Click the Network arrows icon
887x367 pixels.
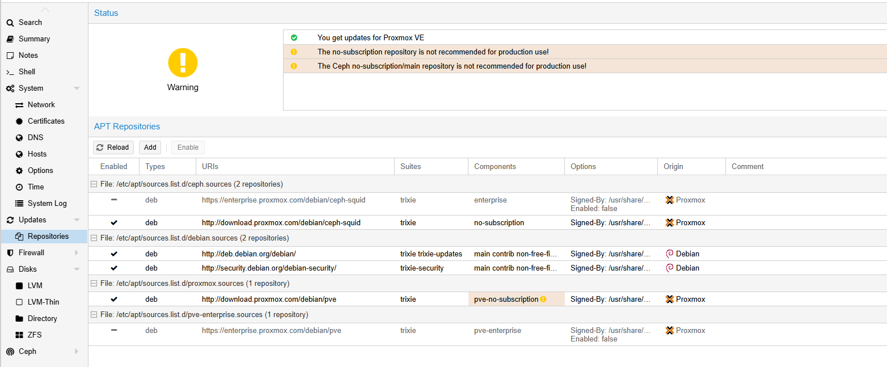click(19, 105)
